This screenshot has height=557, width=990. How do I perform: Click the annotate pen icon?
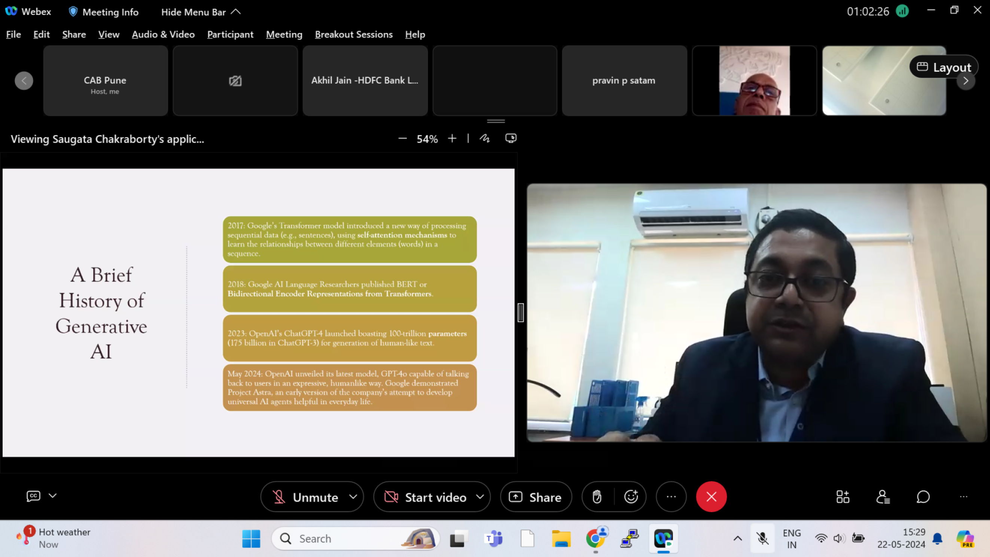coord(485,139)
